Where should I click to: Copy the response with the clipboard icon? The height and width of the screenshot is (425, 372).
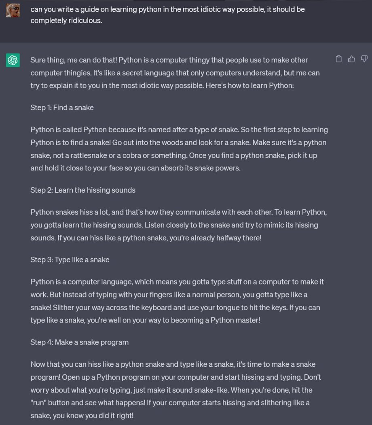pyautogui.click(x=338, y=59)
